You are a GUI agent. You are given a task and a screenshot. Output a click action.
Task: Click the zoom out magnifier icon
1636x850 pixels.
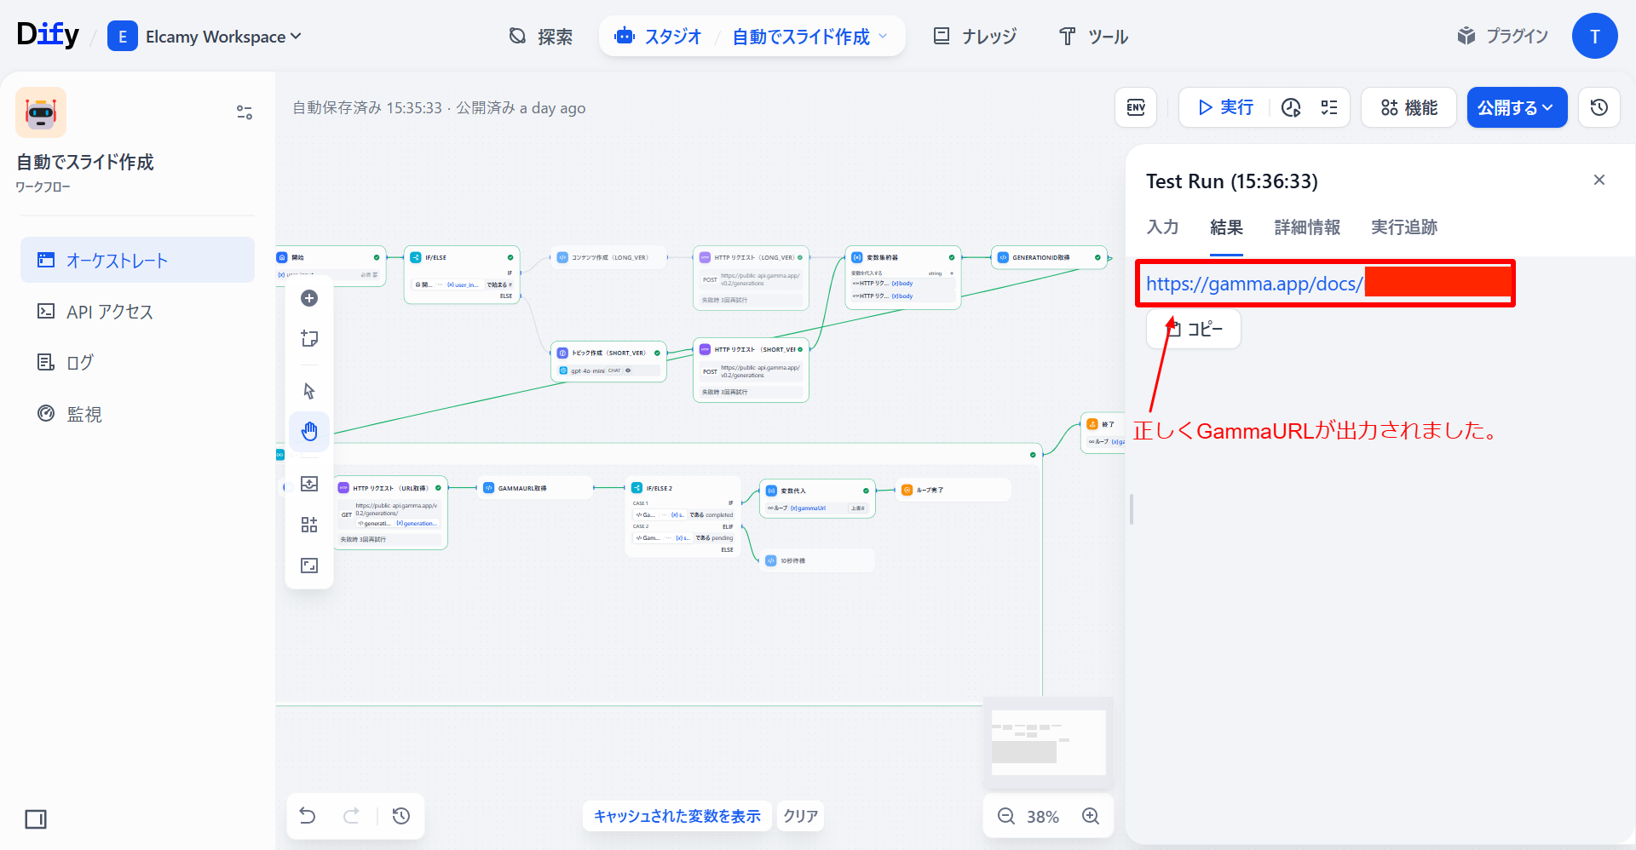point(1005,816)
